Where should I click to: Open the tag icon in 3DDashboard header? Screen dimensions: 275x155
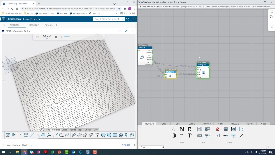point(128,19)
